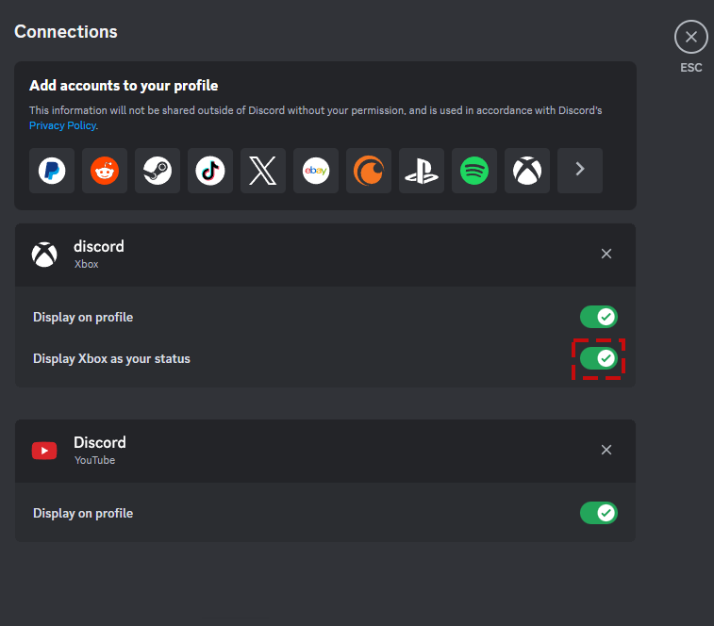714x626 pixels.
Task: Open the Privacy Policy link
Action: tap(62, 125)
